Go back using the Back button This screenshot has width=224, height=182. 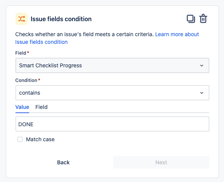(63, 162)
